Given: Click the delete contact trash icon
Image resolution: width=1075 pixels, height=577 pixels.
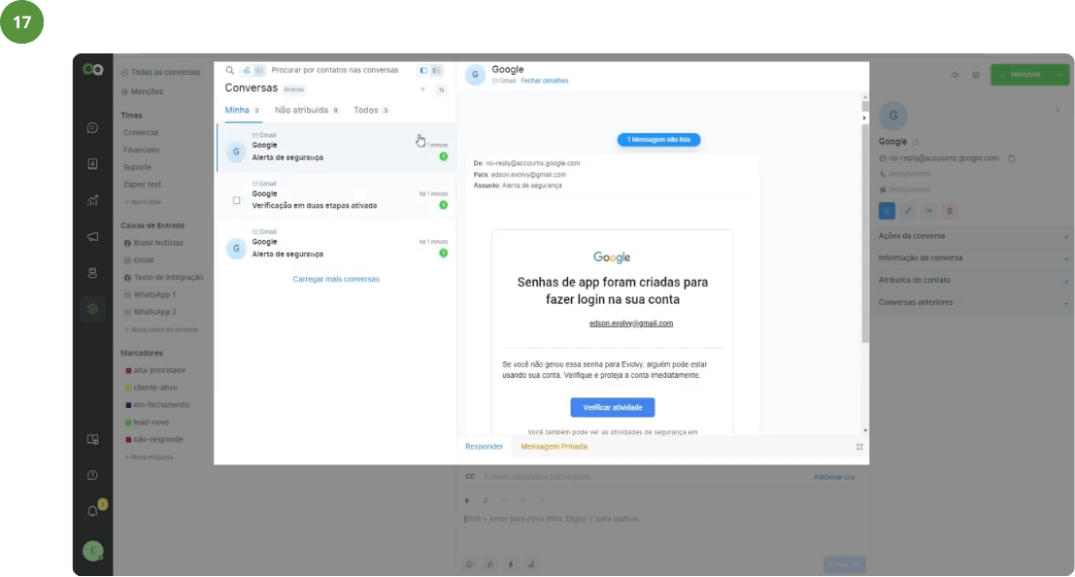Looking at the screenshot, I should pos(950,211).
